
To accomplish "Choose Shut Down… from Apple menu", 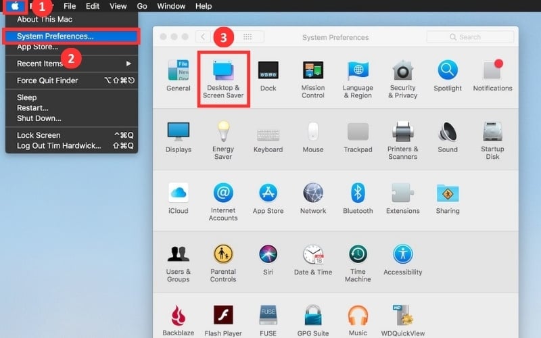I will click(x=72, y=118).
